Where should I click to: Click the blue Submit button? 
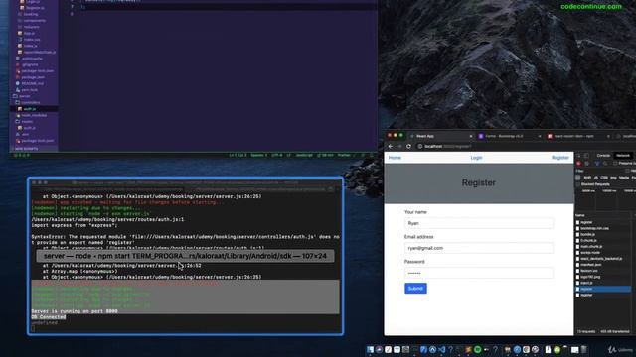point(415,289)
